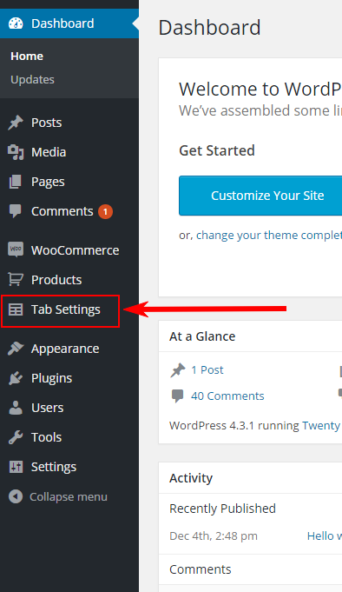Click the Comments speech bubble icon
Screen dimensions: 342x592
tap(16, 211)
